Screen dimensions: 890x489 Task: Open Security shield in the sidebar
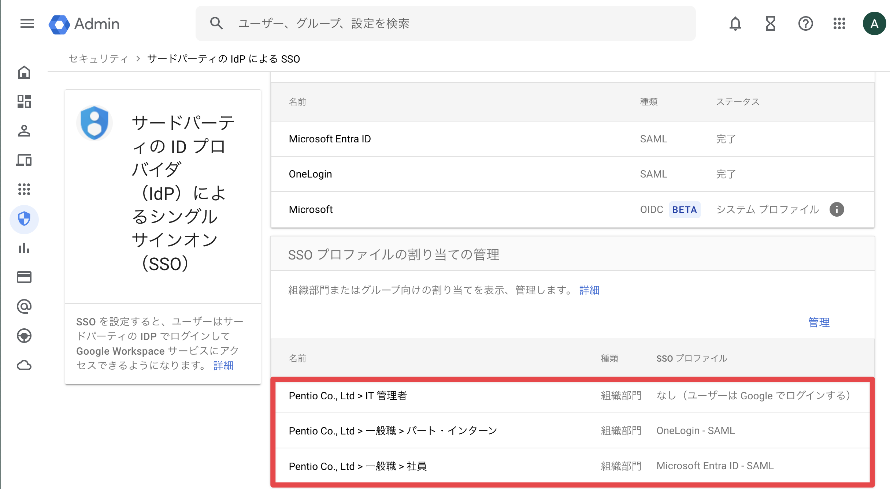pos(24,219)
